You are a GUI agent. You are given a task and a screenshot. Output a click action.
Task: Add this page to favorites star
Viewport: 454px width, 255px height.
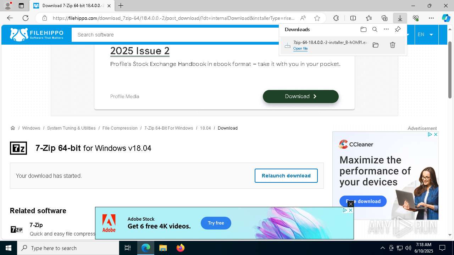tap(317, 18)
